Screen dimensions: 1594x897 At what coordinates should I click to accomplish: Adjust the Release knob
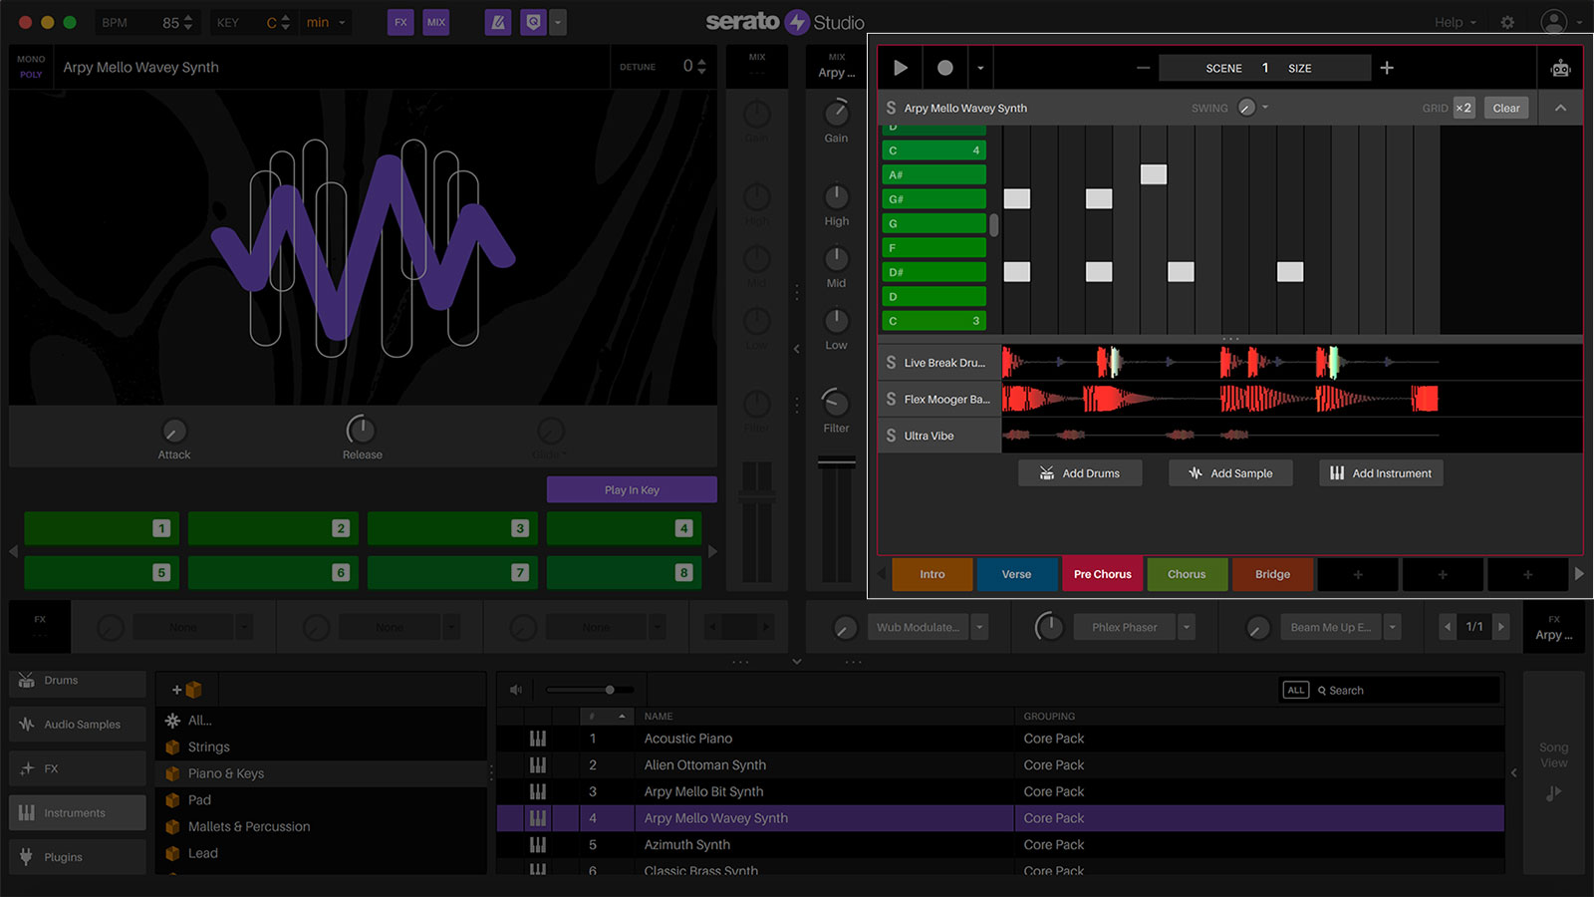(x=361, y=430)
